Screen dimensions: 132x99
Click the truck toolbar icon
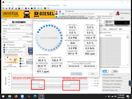pos(16,8)
